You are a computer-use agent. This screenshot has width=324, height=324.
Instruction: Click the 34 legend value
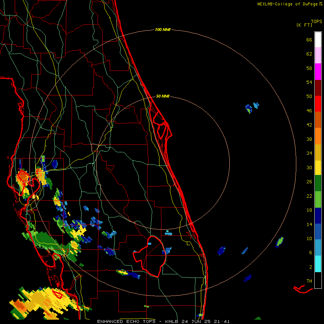pos(309,153)
